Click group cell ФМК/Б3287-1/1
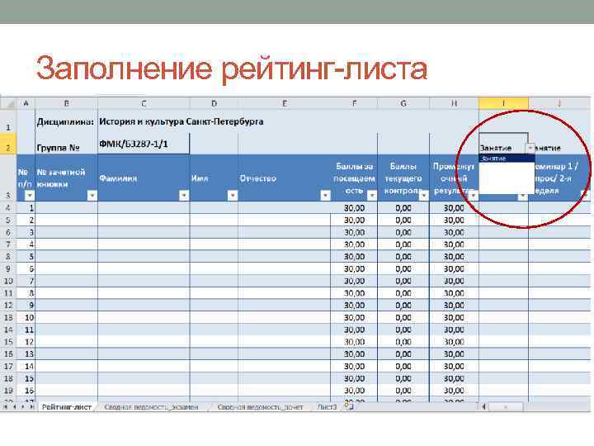The image size is (594, 446). tap(144, 144)
